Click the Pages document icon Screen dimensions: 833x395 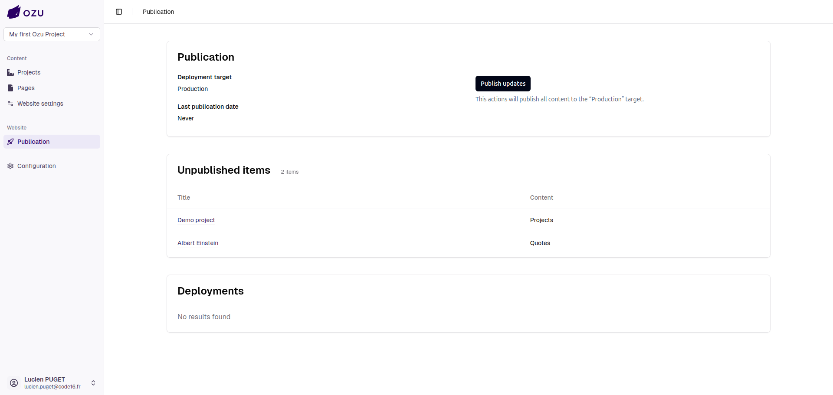pos(10,88)
